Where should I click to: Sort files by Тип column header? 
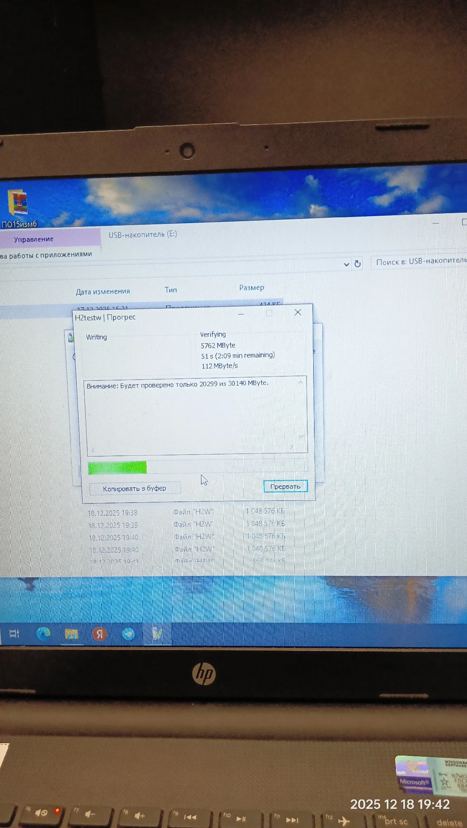(x=171, y=290)
